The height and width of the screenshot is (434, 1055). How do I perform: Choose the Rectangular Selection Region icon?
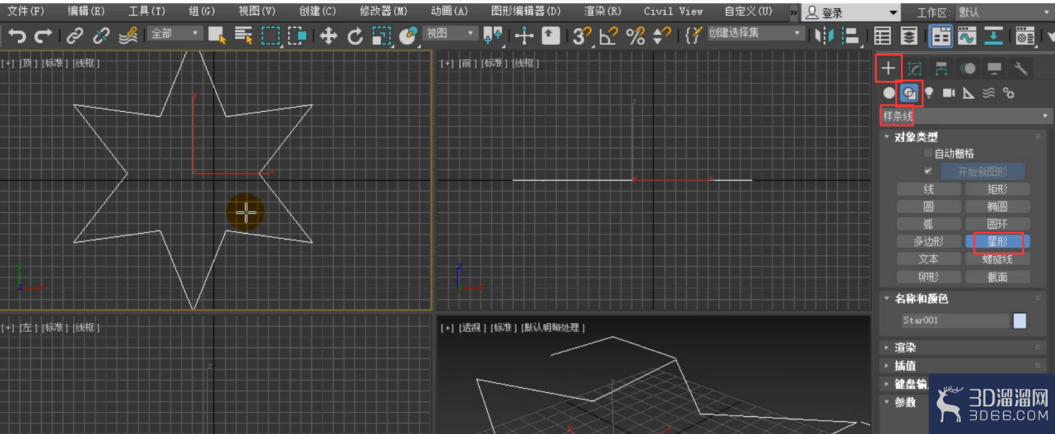click(x=270, y=36)
